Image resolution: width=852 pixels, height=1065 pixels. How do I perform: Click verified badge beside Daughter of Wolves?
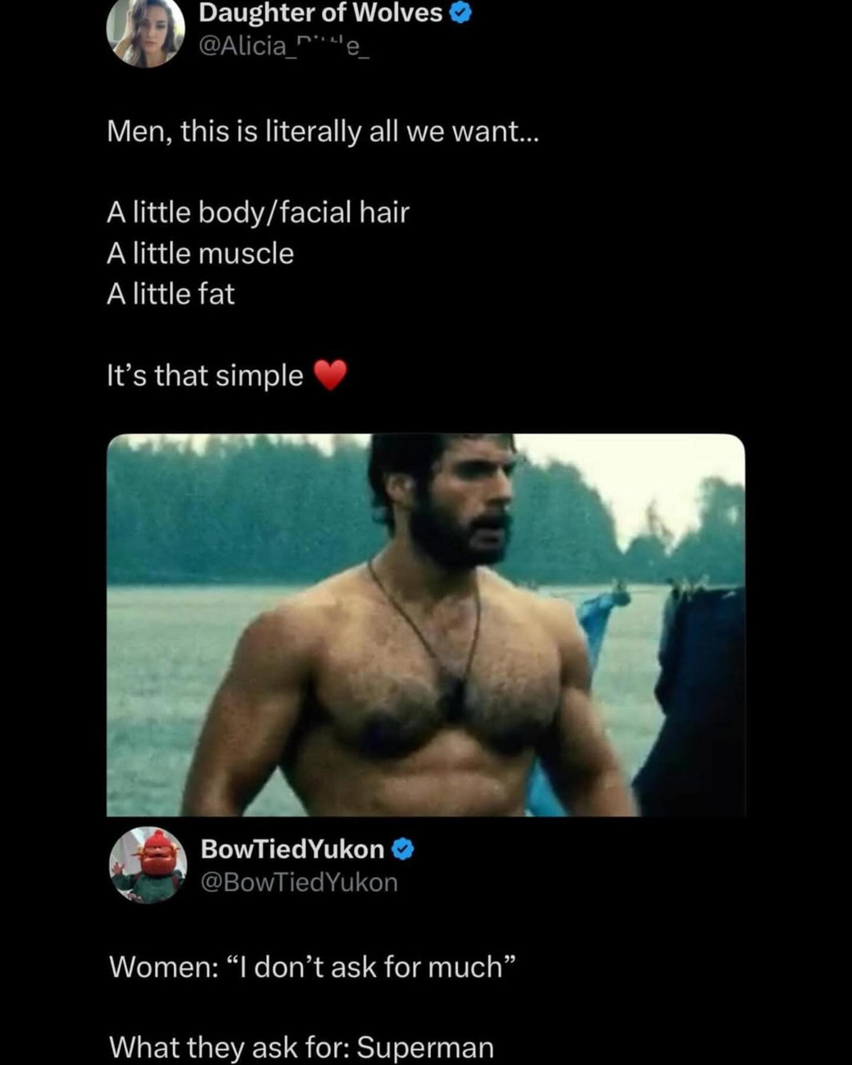pyautogui.click(x=461, y=14)
